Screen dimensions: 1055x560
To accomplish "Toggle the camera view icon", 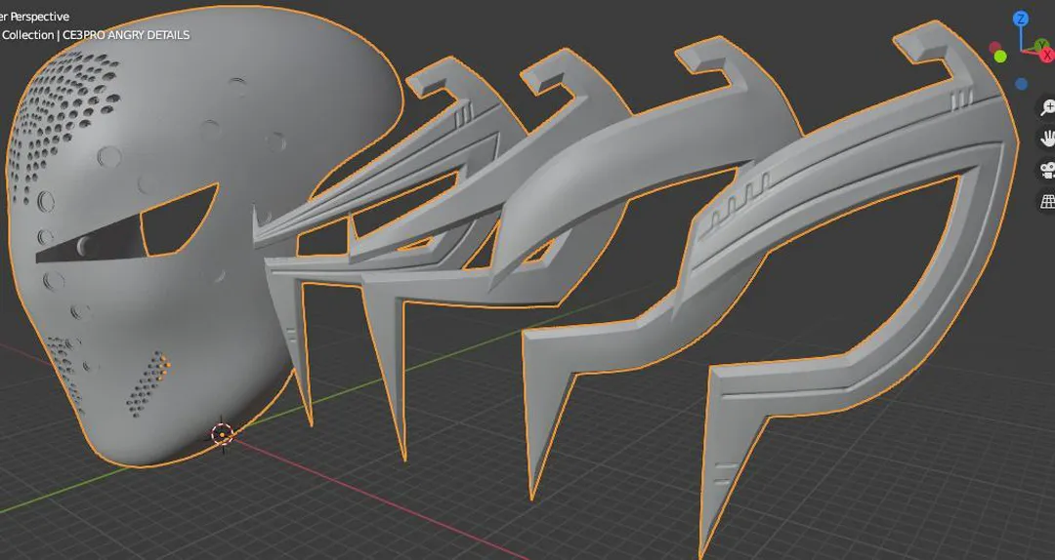I will pyautogui.click(x=1047, y=170).
